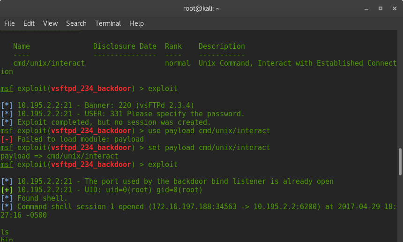403x242 pixels.
Task: Maximize the terminal window
Action: pyautogui.click(x=381, y=8)
